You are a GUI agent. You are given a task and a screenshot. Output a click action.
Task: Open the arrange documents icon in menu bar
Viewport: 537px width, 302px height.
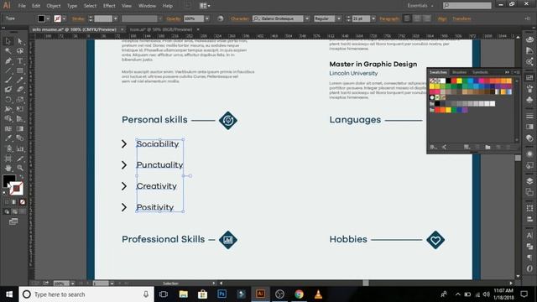click(205, 6)
